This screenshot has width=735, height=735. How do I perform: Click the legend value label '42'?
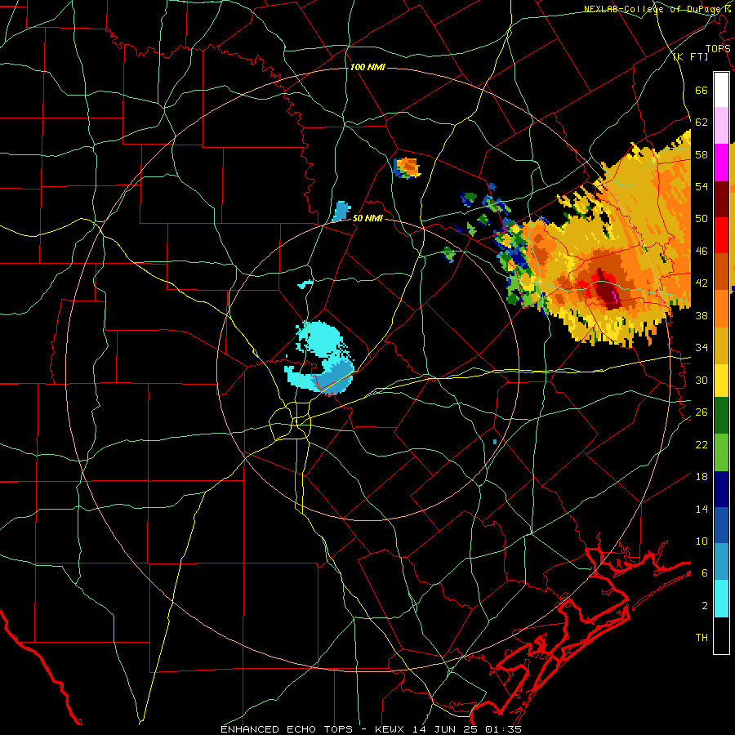tap(702, 283)
